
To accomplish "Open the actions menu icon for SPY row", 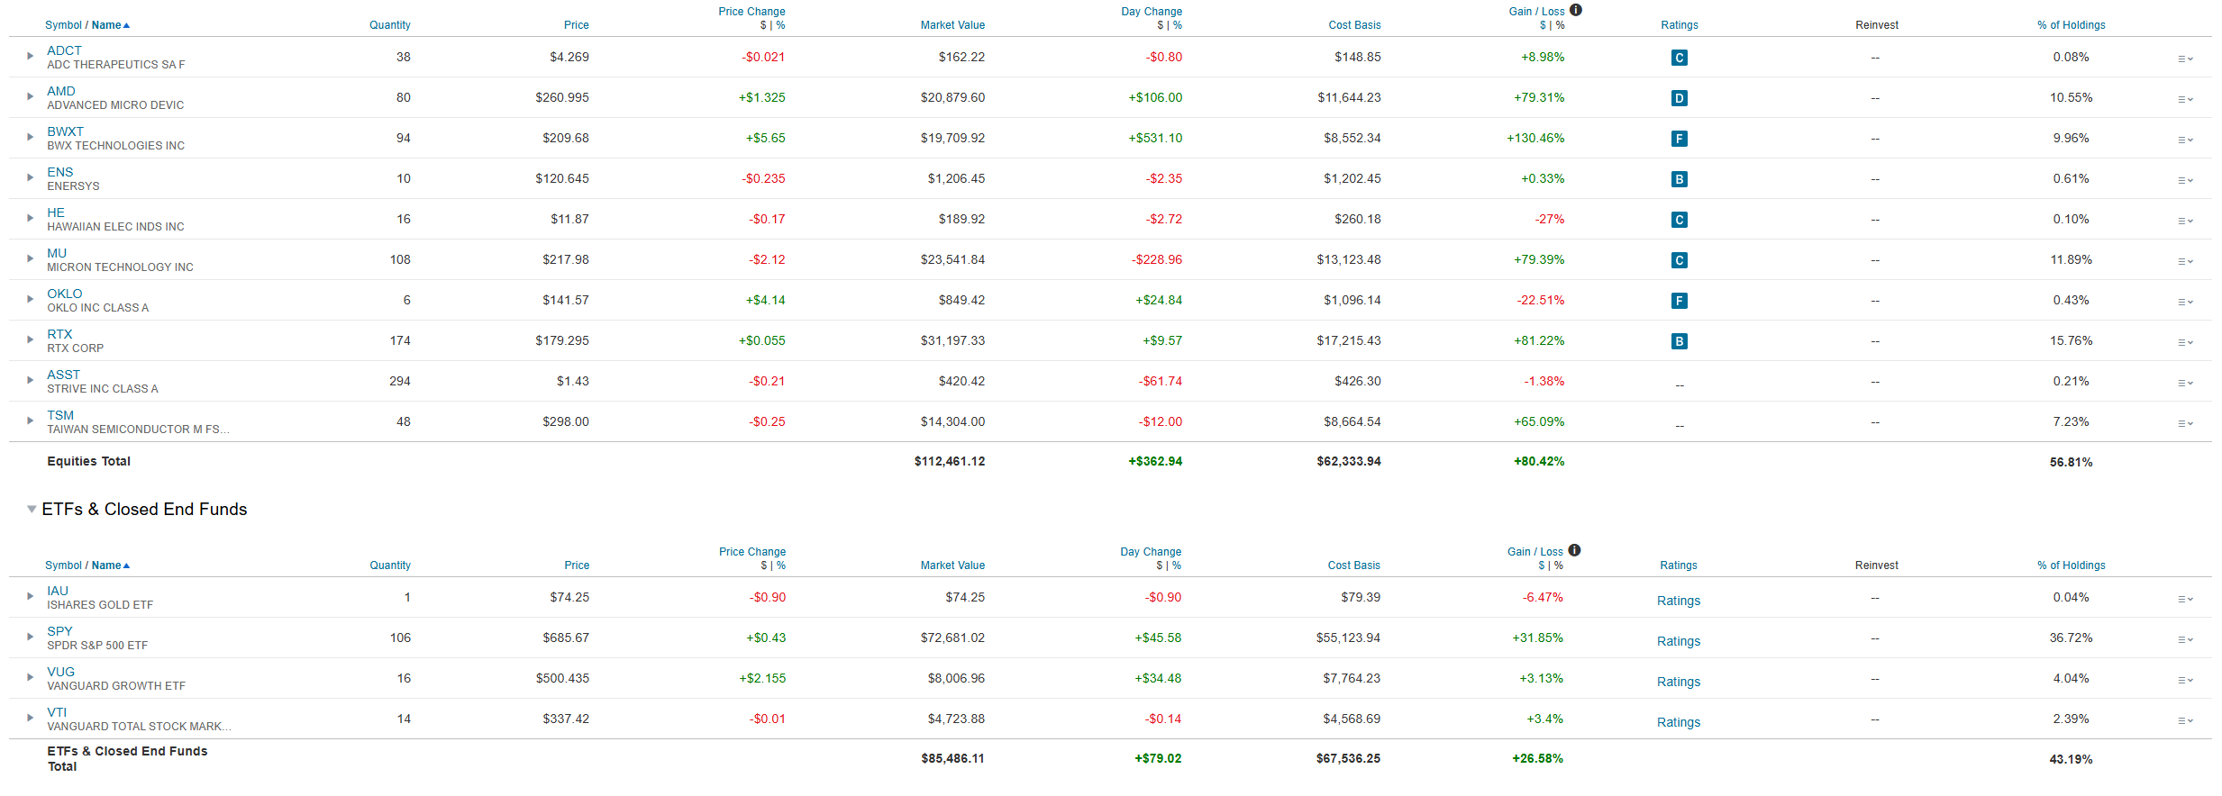I will pos(2185,639).
